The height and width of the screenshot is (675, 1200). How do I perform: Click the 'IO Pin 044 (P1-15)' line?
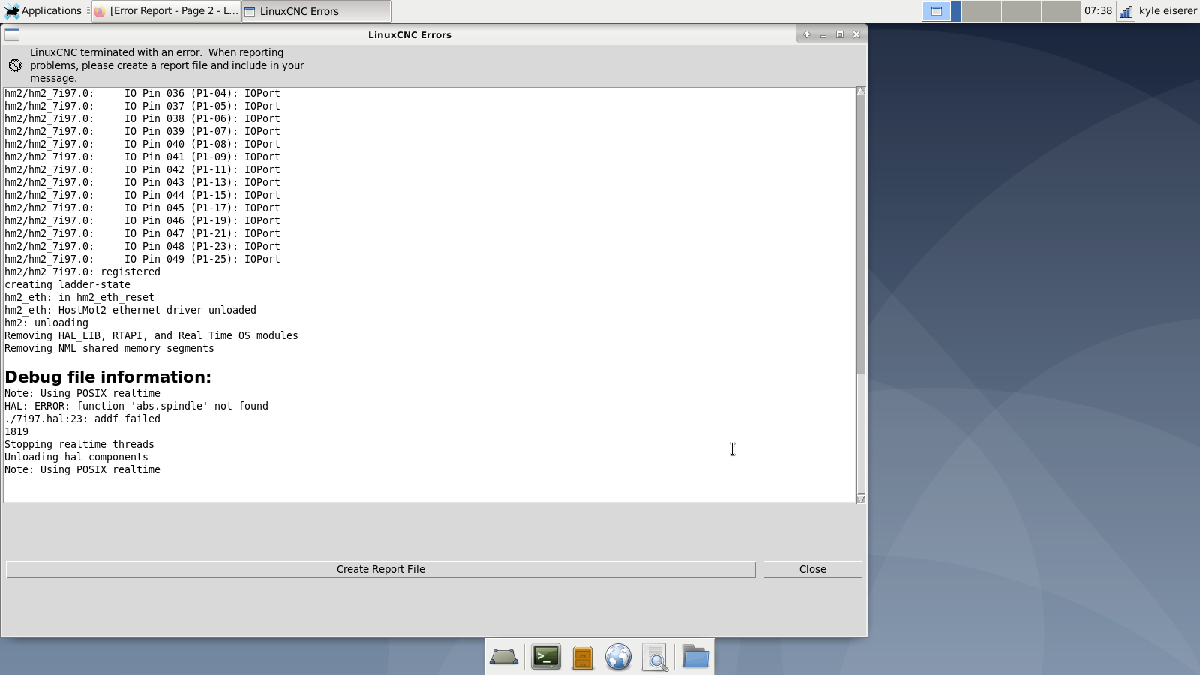point(142,195)
